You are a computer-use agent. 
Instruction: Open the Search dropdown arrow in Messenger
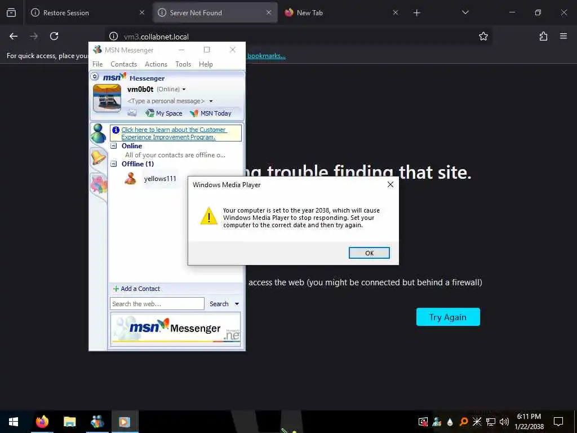(x=237, y=304)
